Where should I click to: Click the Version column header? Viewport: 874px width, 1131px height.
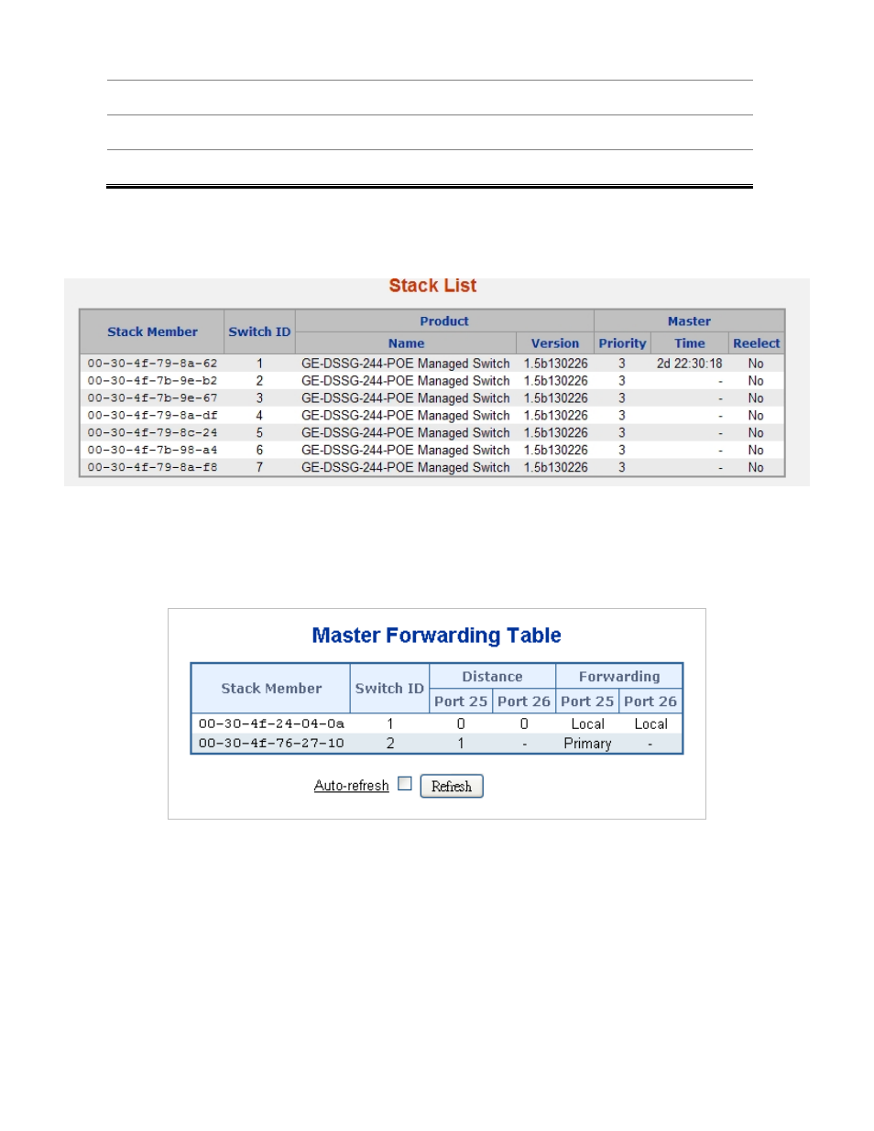point(555,343)
